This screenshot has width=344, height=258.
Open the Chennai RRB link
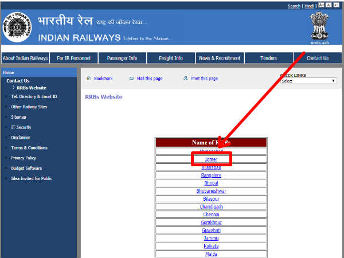tap(211, 214)
